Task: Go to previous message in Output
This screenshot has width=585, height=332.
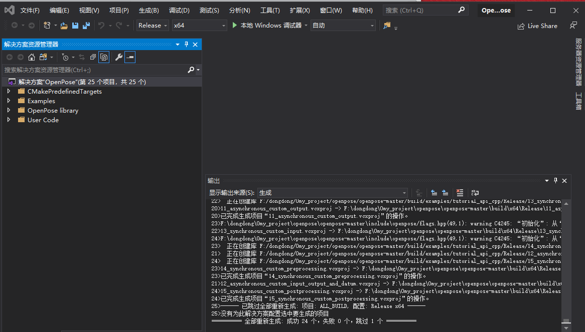Action: coord(434,192)
